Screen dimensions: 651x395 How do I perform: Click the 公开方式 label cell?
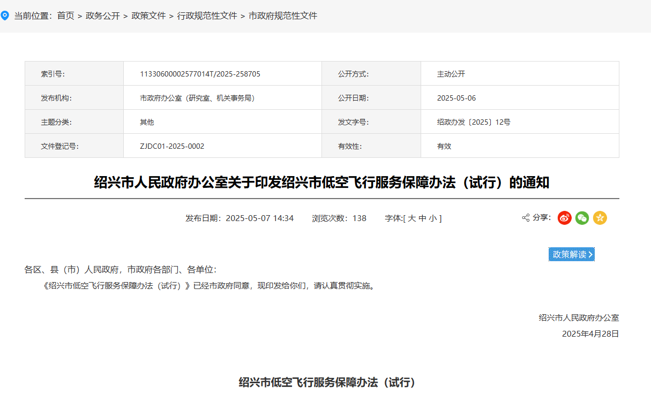(x=371, y=74)
